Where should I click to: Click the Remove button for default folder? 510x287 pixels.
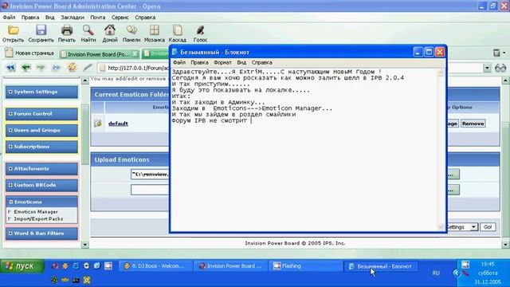tap(473, 124)
